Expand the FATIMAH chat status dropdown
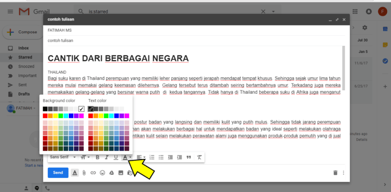The image size is (391, 192). [x=34, y=108]
